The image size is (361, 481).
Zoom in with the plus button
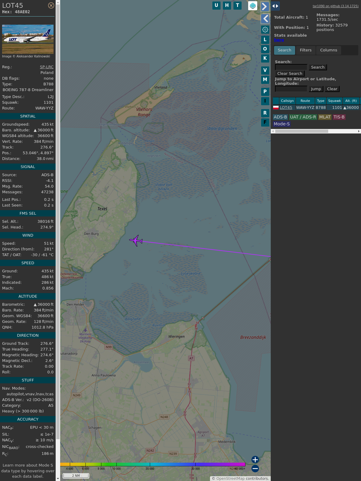click(x=255, y=459)
